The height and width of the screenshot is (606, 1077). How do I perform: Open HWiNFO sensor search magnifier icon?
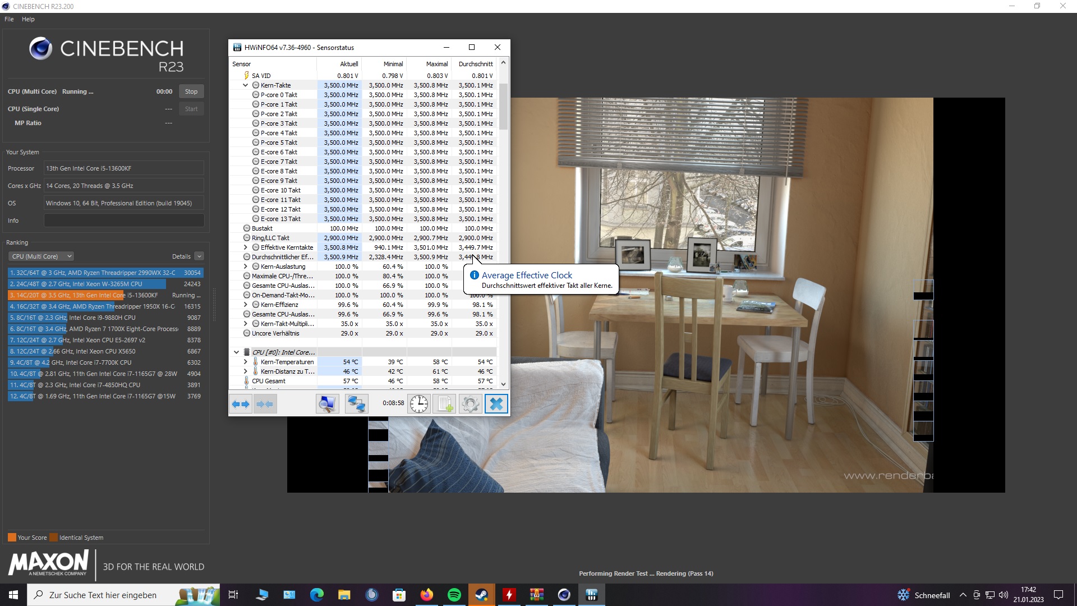(x=327, y=404)
